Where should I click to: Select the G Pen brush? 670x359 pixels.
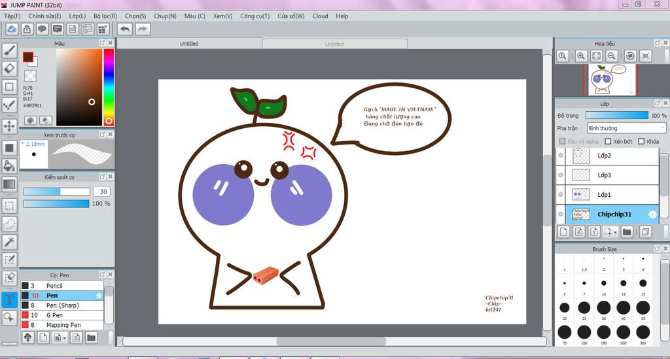point(62,315)
